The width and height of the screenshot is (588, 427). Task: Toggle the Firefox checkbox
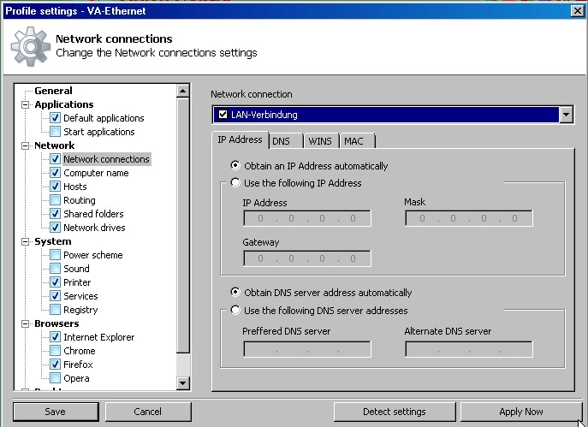55,365
